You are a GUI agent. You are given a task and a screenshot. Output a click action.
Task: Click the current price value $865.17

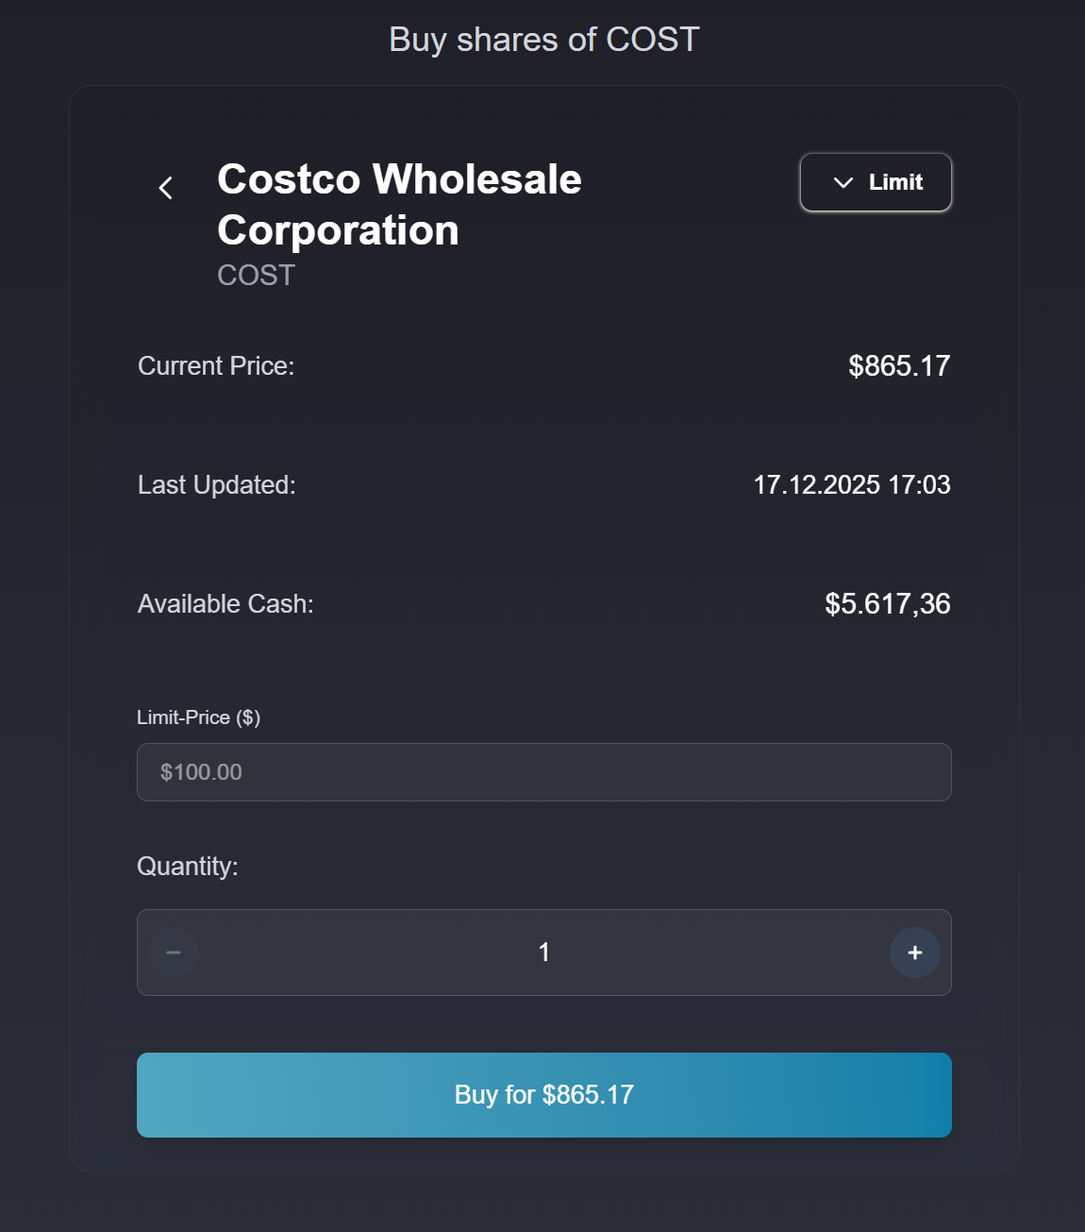coord(898,366)
